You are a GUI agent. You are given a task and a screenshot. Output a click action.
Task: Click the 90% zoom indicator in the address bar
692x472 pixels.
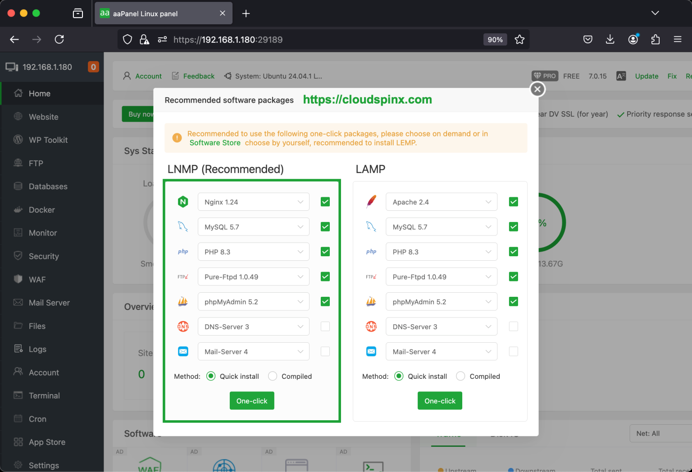coord(495,39)
